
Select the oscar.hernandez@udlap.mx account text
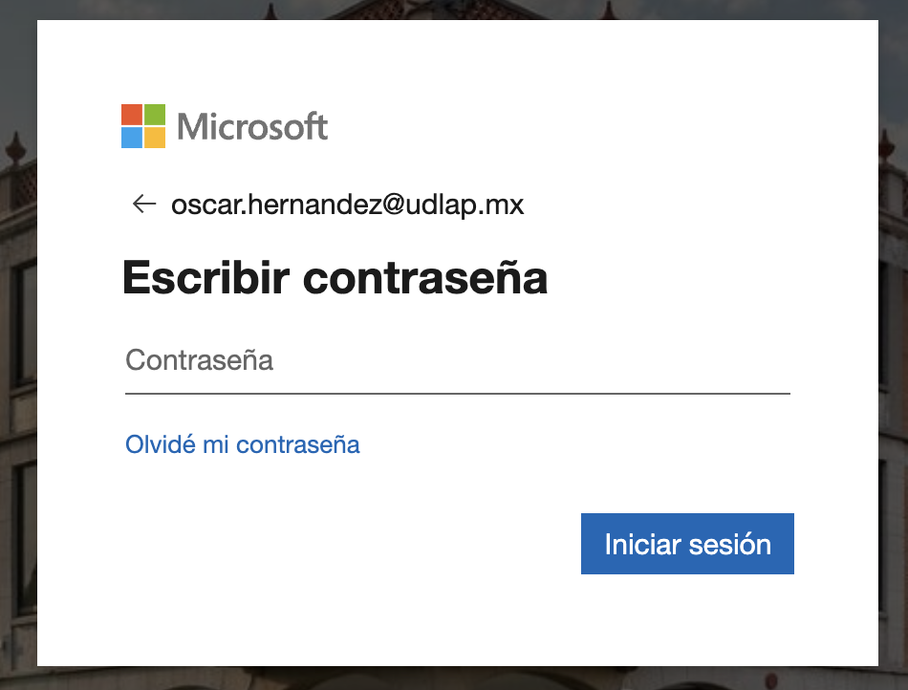(348, 205)
